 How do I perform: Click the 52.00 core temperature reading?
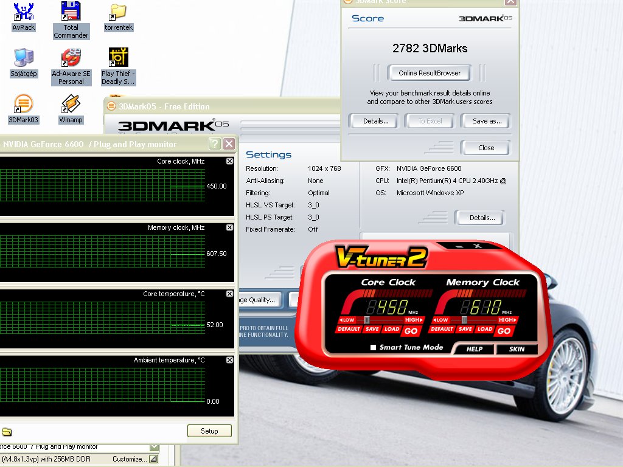pos(215,325)
